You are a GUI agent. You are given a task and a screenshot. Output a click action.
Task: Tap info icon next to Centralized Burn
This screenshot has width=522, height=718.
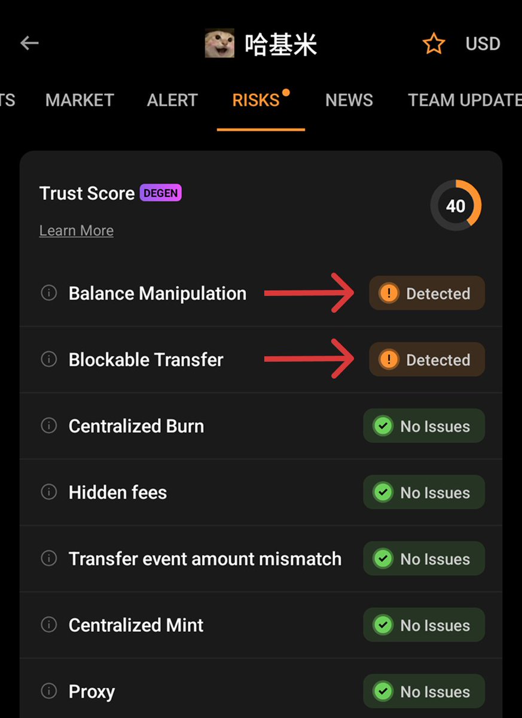(48, 425)
